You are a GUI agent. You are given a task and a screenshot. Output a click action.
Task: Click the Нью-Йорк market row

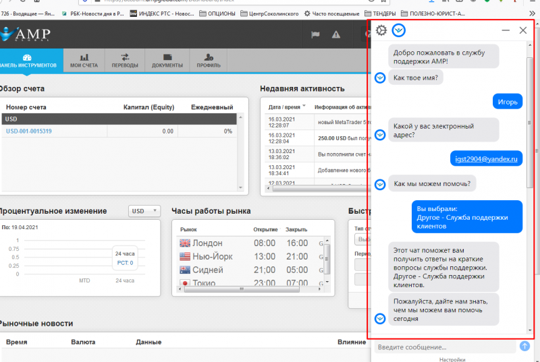click(251, 256)
